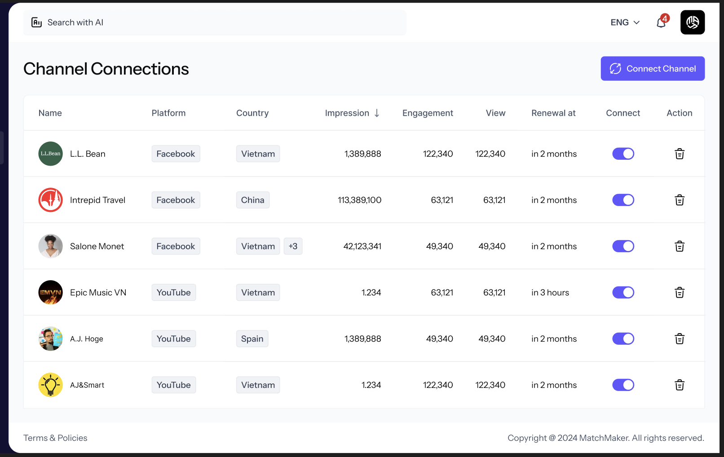Click the Connect column header
The image size is (724, 457).
point(623,113)
